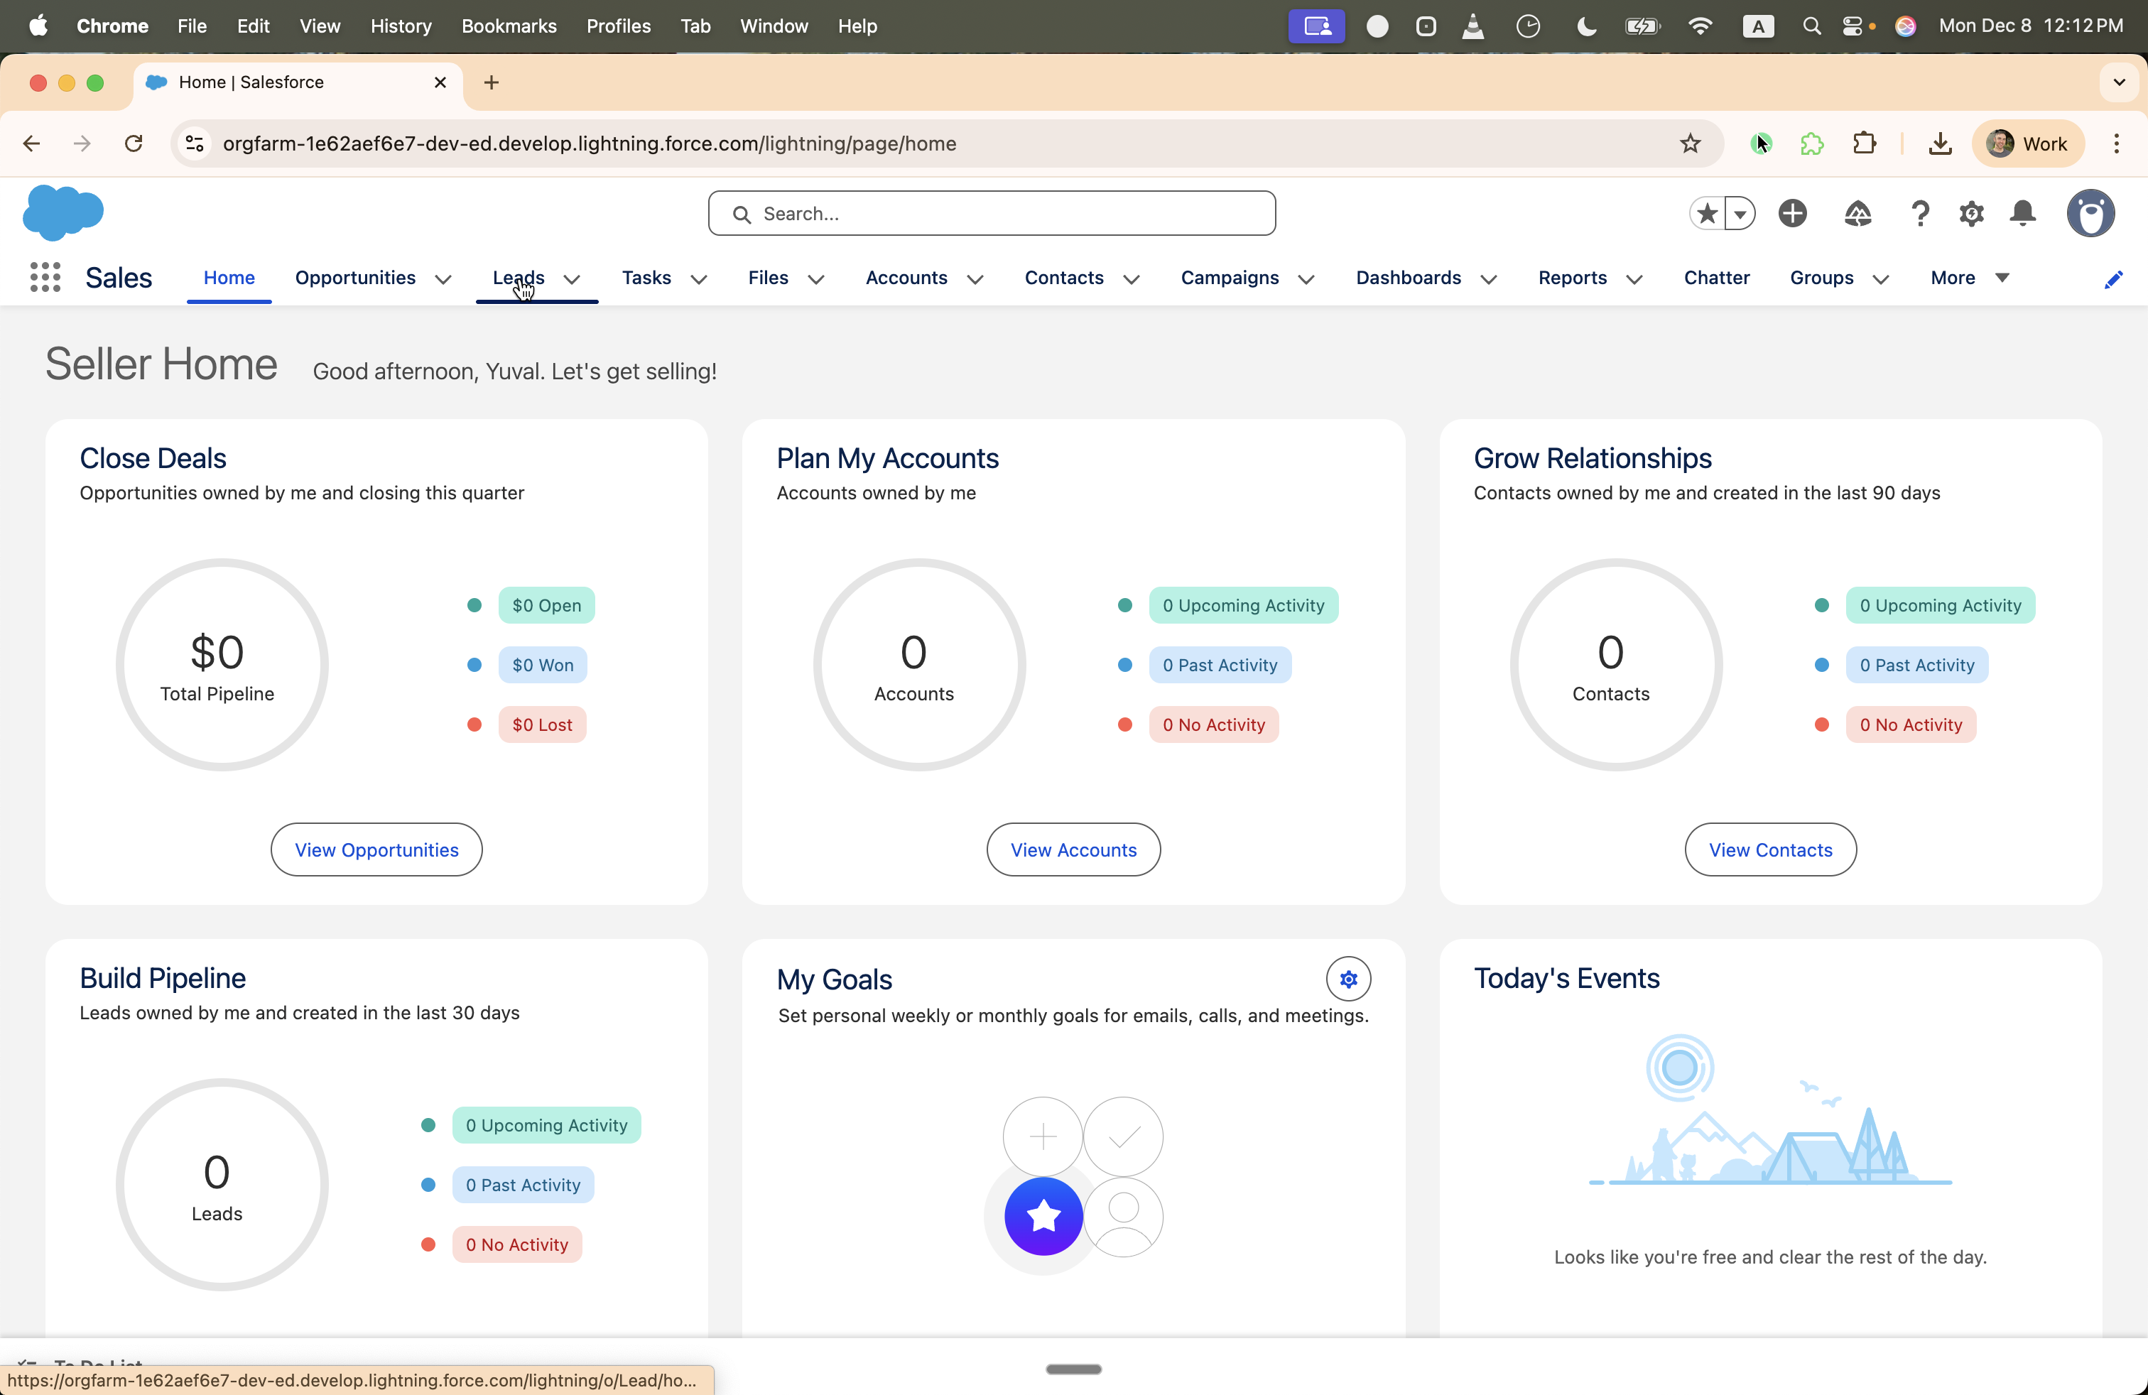This screenshot has height=1395, width=2148.
Task: Open the Trailhead Guidance Center icon
Action: pos(1857,214)
